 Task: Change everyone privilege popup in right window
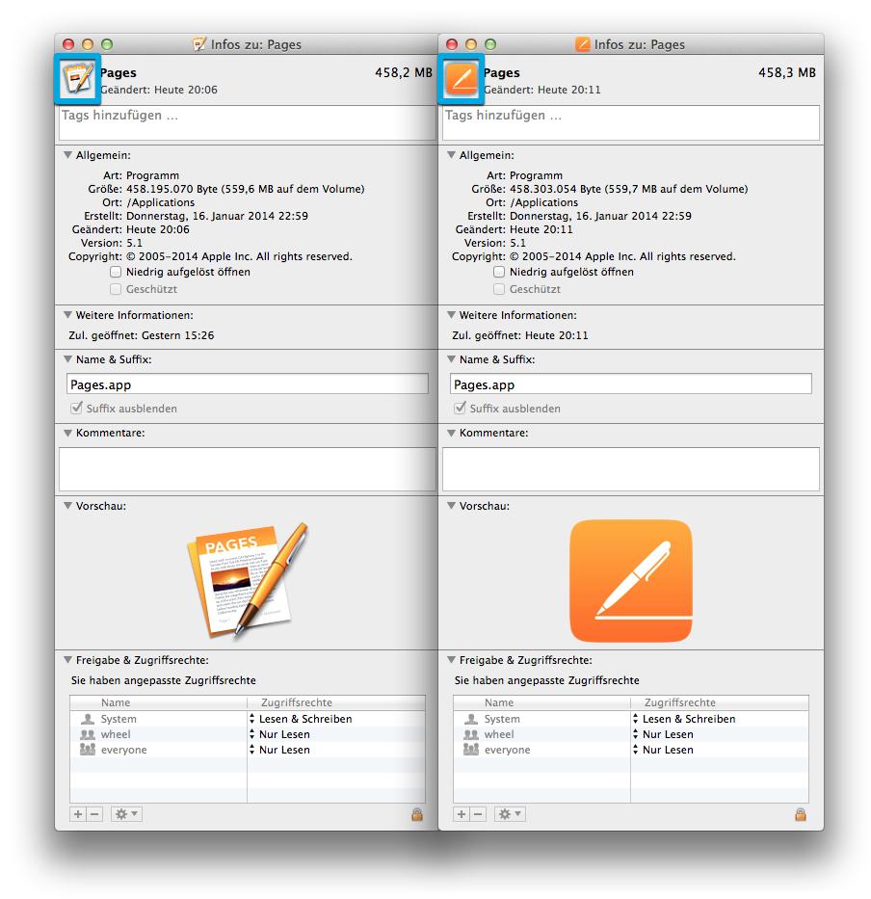tap(663, 750)
